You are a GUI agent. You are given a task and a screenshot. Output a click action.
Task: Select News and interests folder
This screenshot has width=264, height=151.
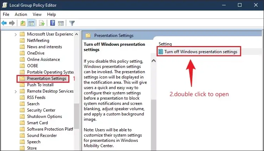point(45,47)
